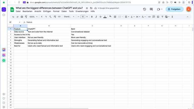194x109 pixels.
Task: Click the redo arrow in toolbar
Action: tap(17, 17)
